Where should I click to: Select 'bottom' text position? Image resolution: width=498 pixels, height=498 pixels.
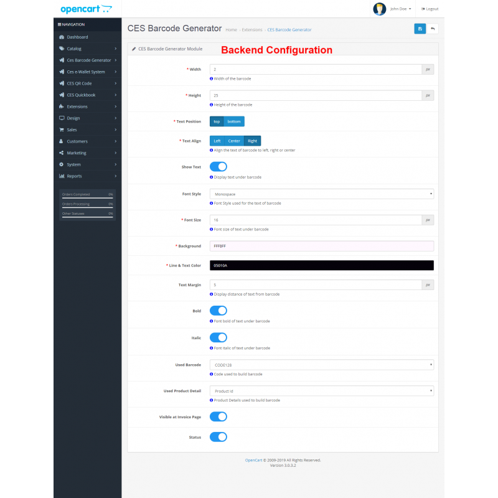coord(234,121)
